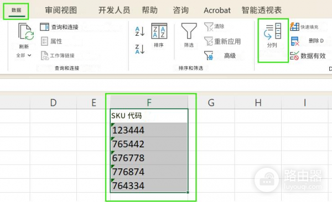Click green error indicator on 123444 cell
332x202 pixels.
pos(112,125)
